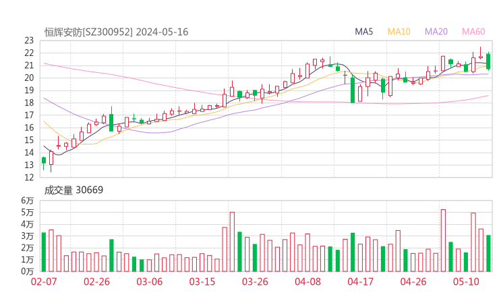Click the price axis value 14

coord(29,153)
